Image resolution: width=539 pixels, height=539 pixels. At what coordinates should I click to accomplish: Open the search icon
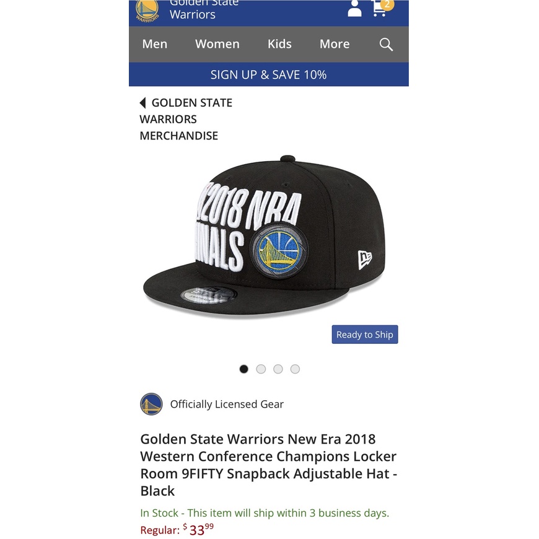point(385,44)
